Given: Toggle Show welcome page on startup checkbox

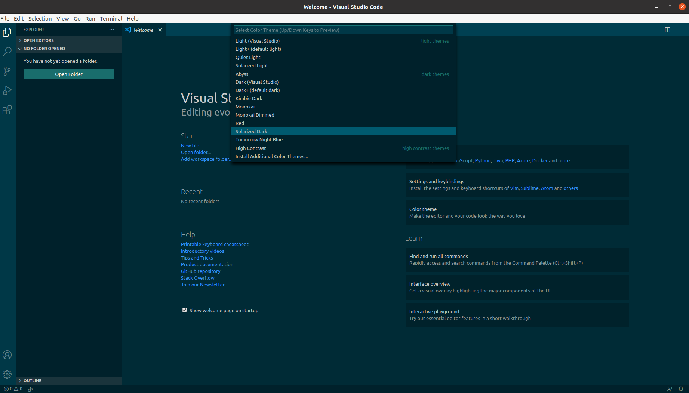Looking at the screenshot, I should tap(185, 310).
